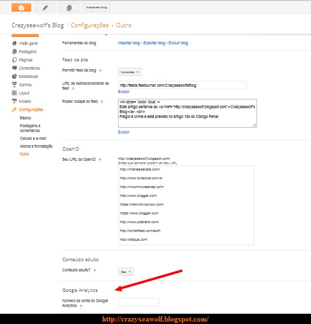Select http://www.tonacola.com.br in OpenID list
Image resolution: width=311 pixels, height=324 pixels.
point(141,178)
